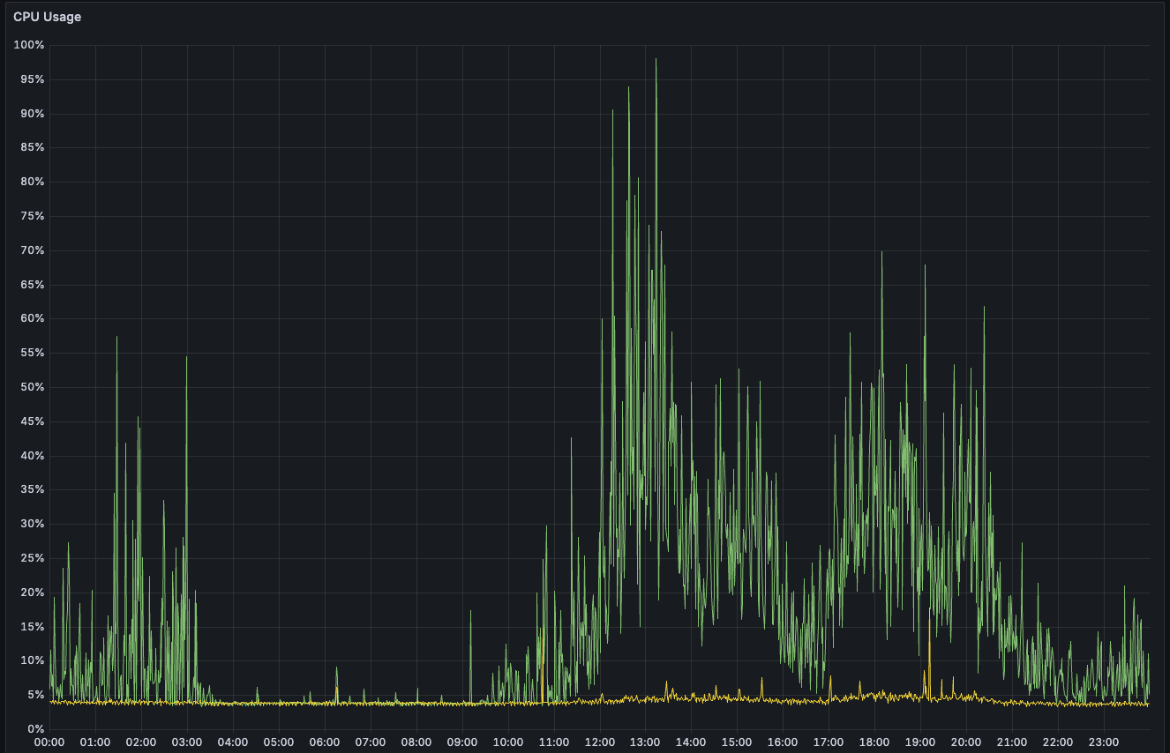Image resolution: width=1170 pixels, height=753 pixels.
Task: Click the isolated green spike just after 09:00
Action: pyautogui.click(x=470, y=613)
